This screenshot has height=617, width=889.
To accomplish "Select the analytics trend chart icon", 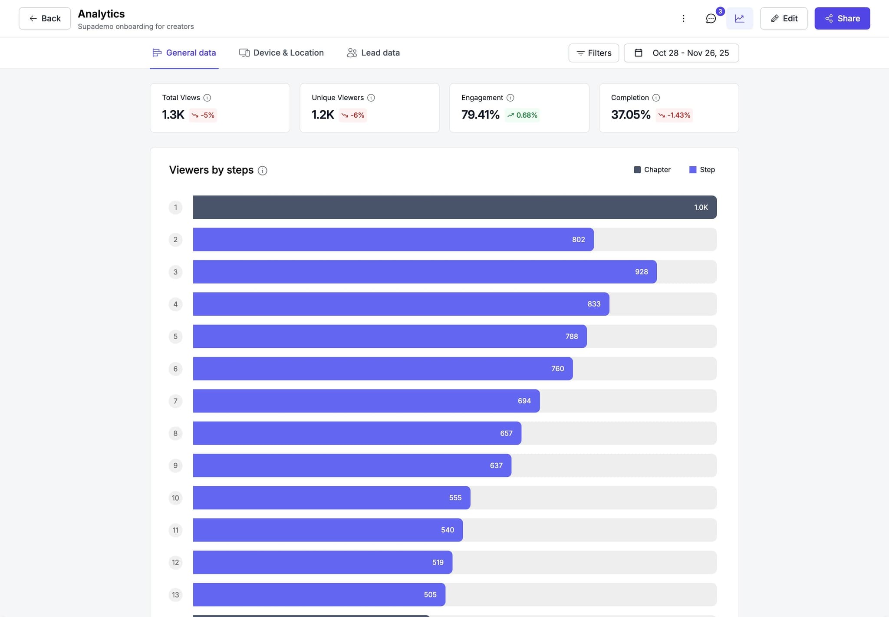I will [739, 18].
